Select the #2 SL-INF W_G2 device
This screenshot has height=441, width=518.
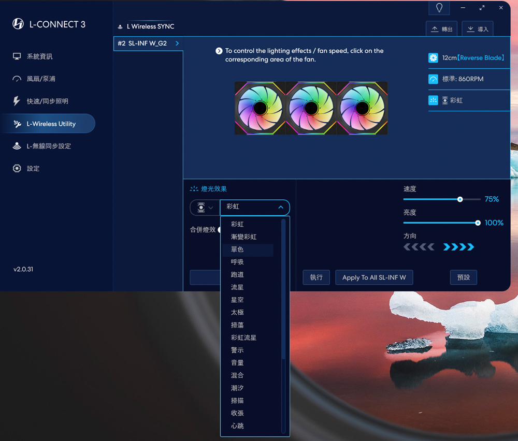(x=148, y=43)
